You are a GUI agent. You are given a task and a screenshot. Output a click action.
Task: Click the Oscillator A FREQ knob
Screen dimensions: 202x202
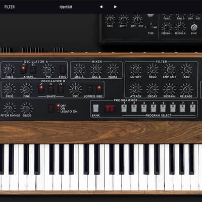point(9,70)
